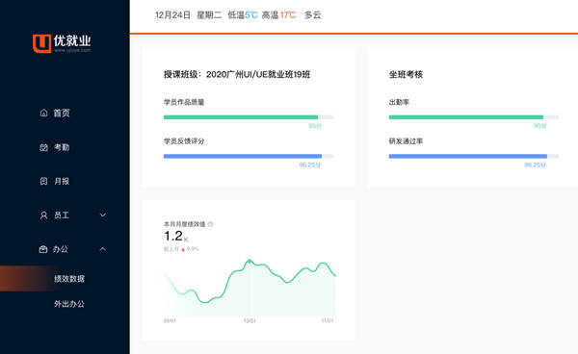The image size is (578, 354).
Task: Click the red up-arrow trend indicator
Action: coord(183,249)
